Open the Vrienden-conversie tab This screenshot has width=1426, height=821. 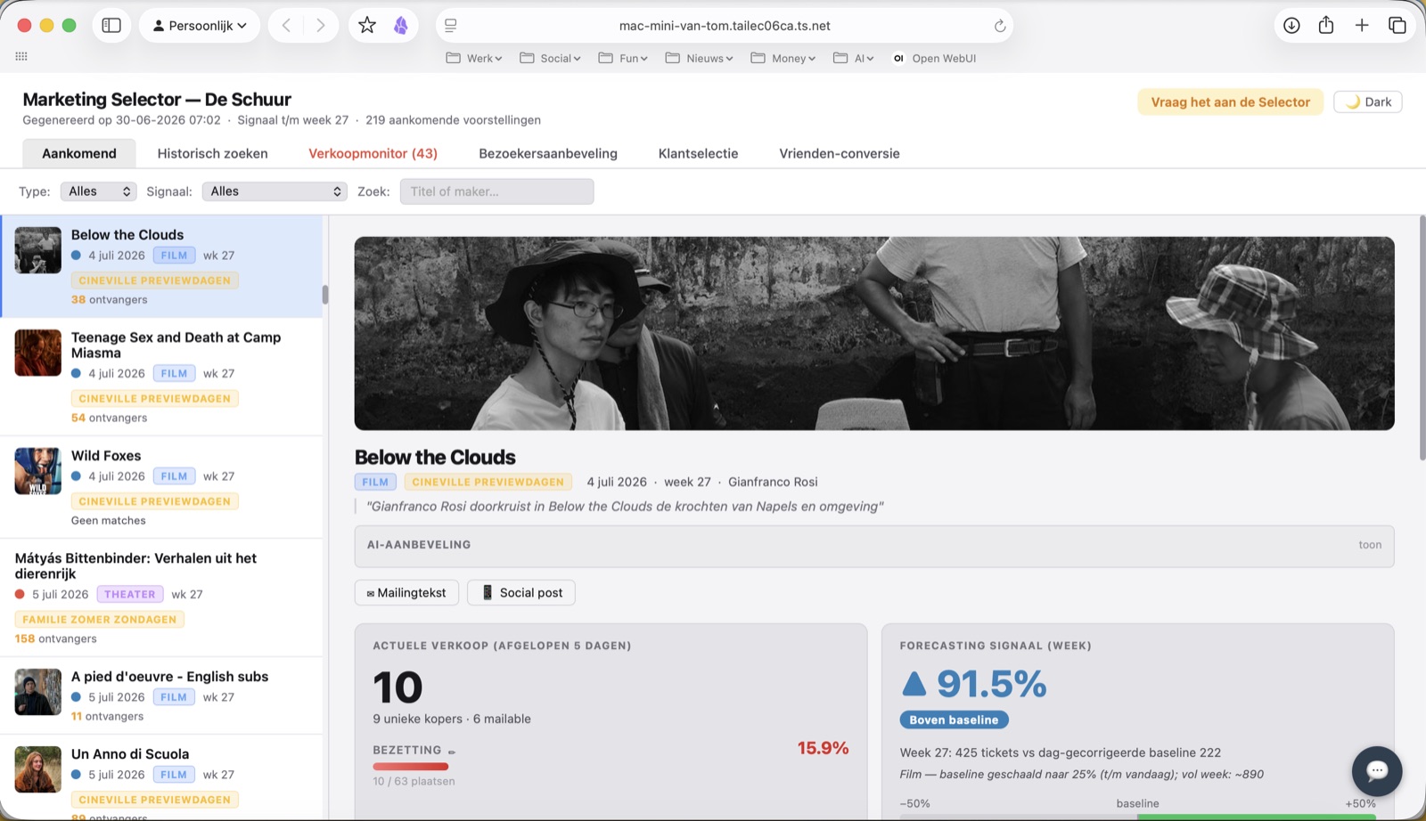pyautogui.click(x=840, y=153)
